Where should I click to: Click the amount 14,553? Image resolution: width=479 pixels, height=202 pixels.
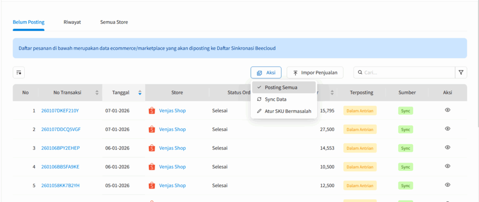click(x=327, y=148)
